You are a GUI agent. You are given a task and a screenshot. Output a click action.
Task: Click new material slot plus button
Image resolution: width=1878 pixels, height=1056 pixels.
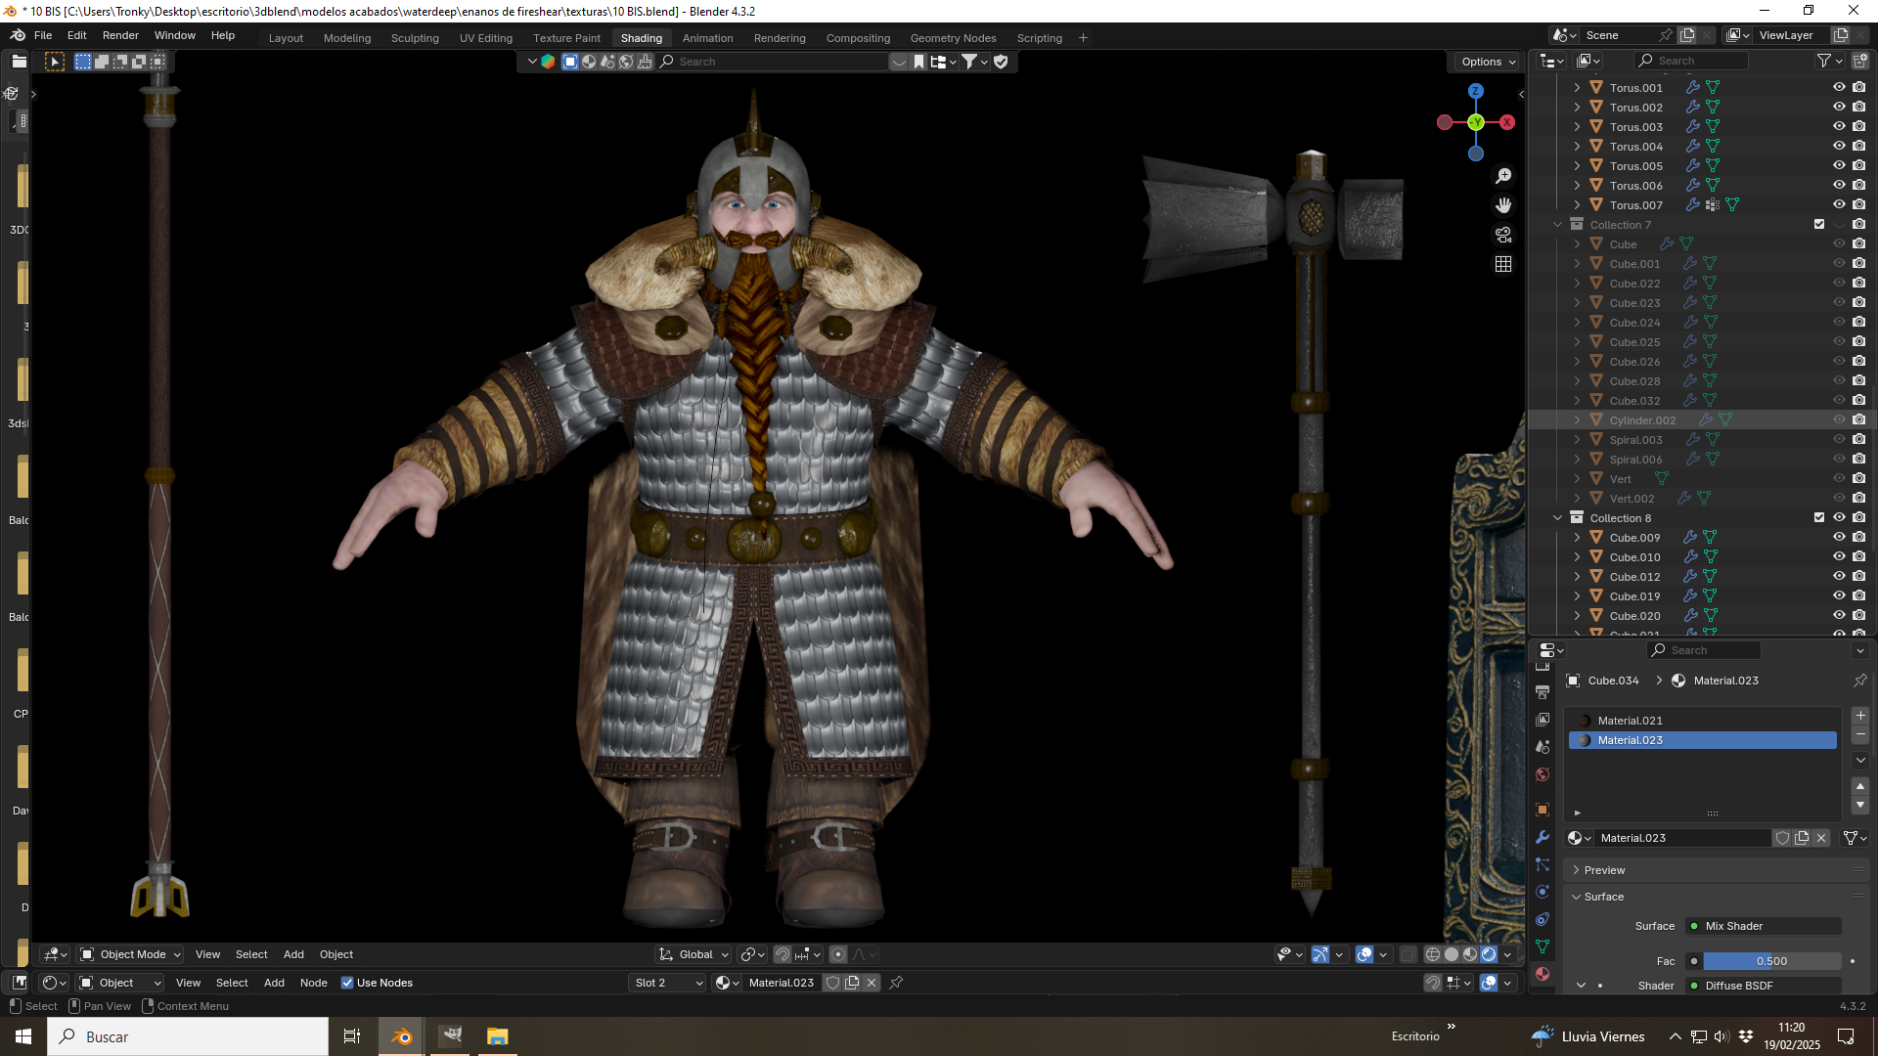tap(1860, 716)
